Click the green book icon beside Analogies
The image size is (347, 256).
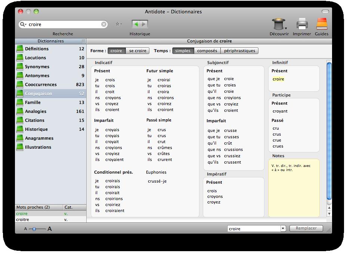[20, 111]
